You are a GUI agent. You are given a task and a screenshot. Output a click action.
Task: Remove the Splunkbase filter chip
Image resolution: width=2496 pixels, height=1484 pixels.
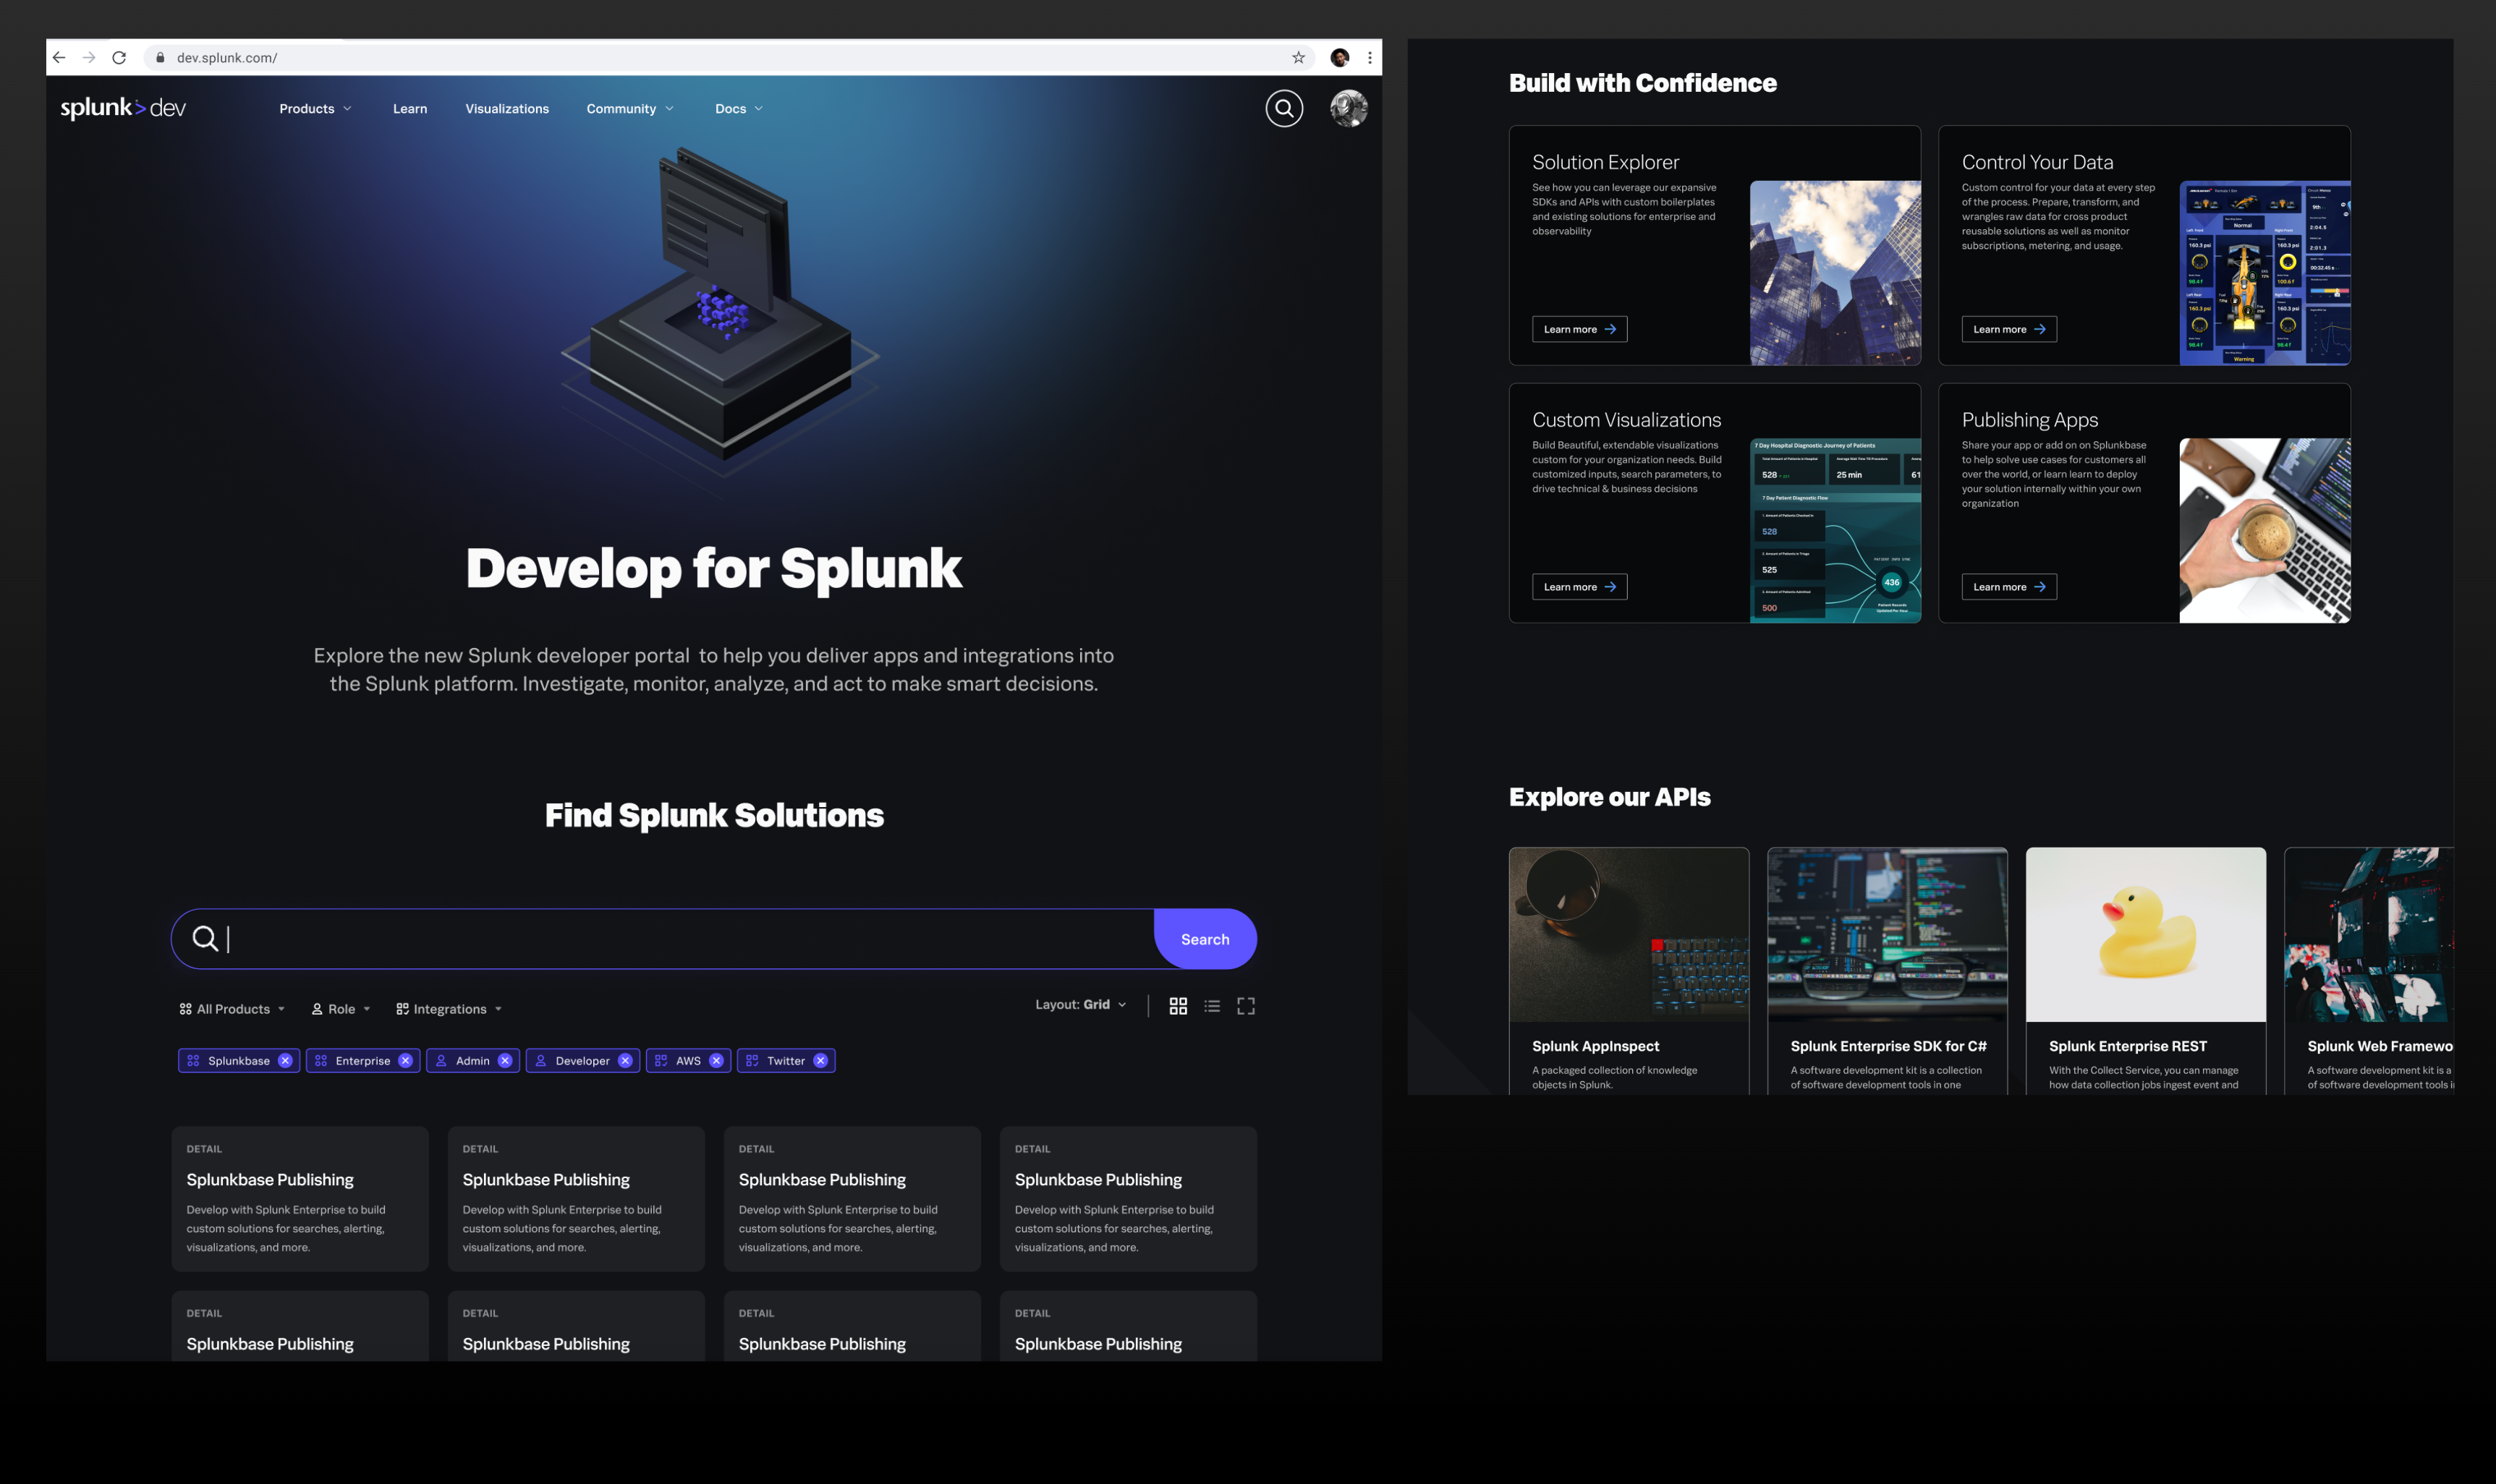coord(285,1061)
